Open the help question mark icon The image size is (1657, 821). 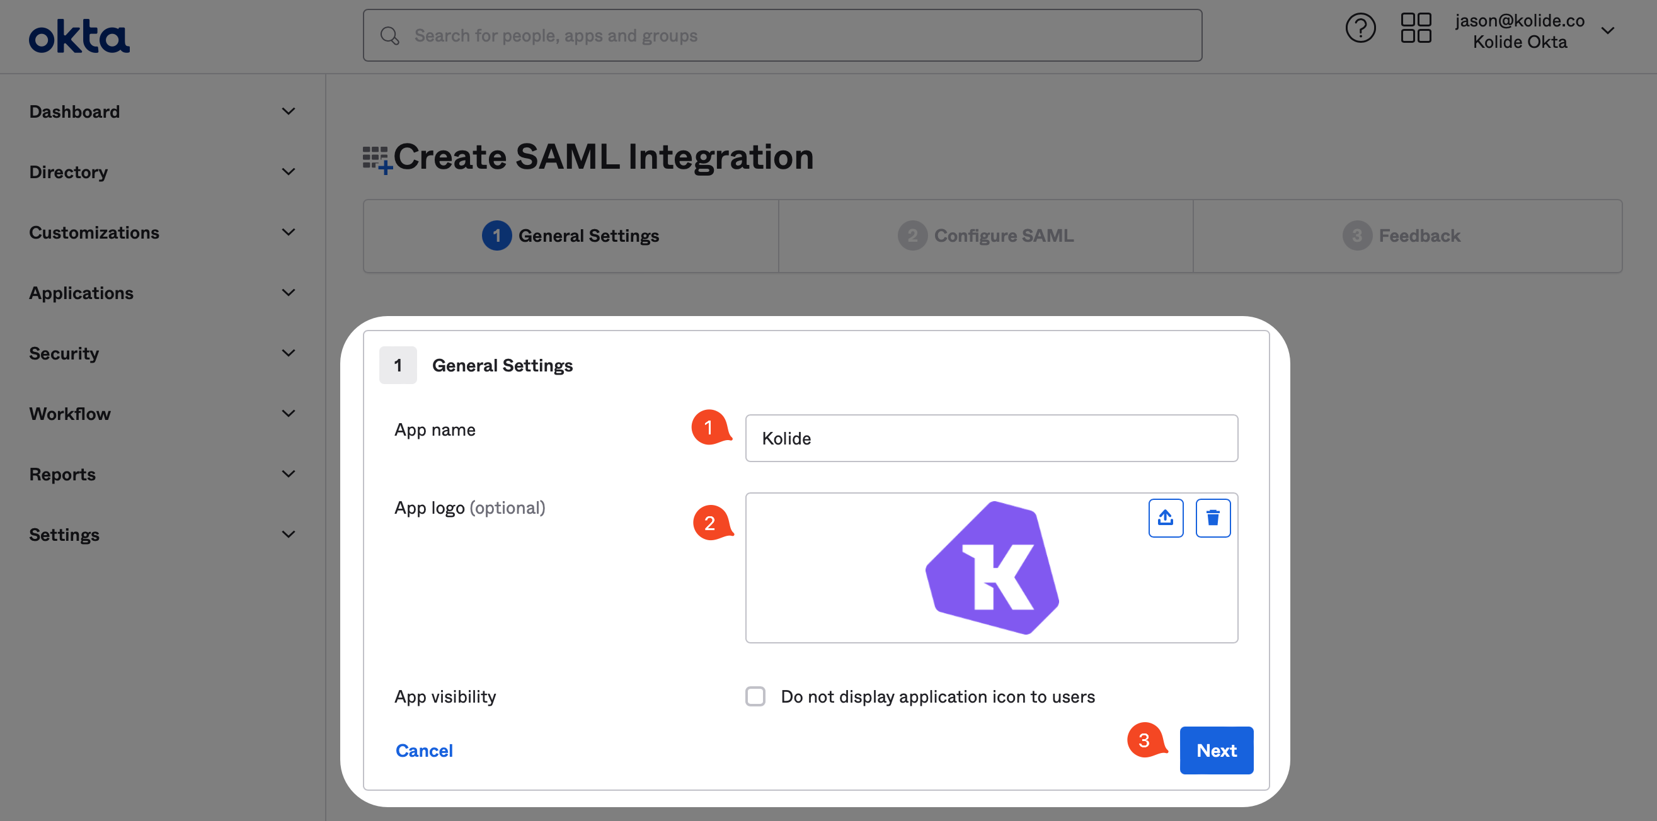(1360, 29)
